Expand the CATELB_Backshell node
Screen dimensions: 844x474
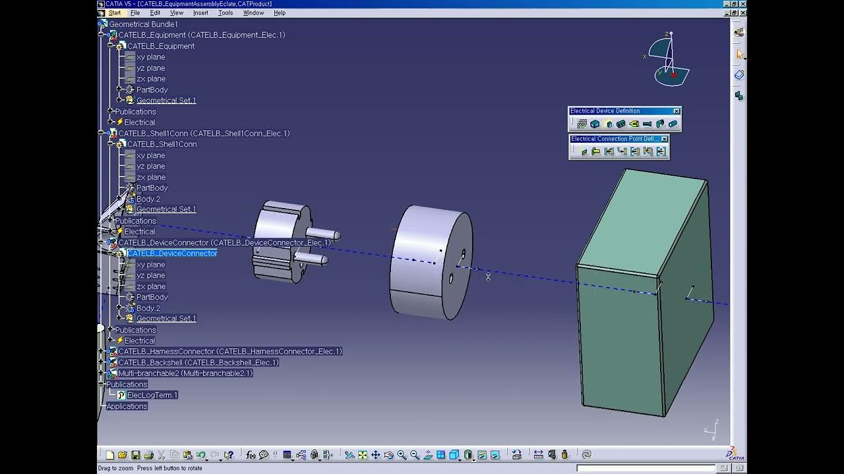click(102, 362)
